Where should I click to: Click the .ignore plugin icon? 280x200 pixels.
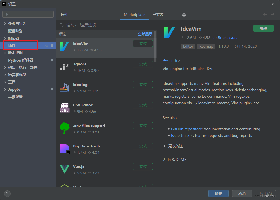[x=65, y=67]
